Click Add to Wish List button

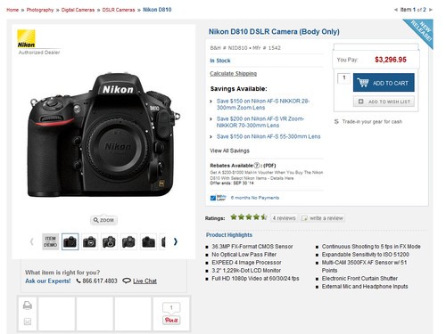(384, 102)
